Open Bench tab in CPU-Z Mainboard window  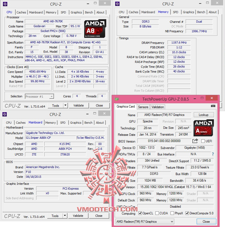pyautogui.click(x=88, y=123)
